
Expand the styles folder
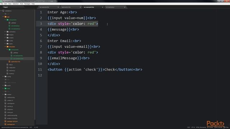(5, 44)
